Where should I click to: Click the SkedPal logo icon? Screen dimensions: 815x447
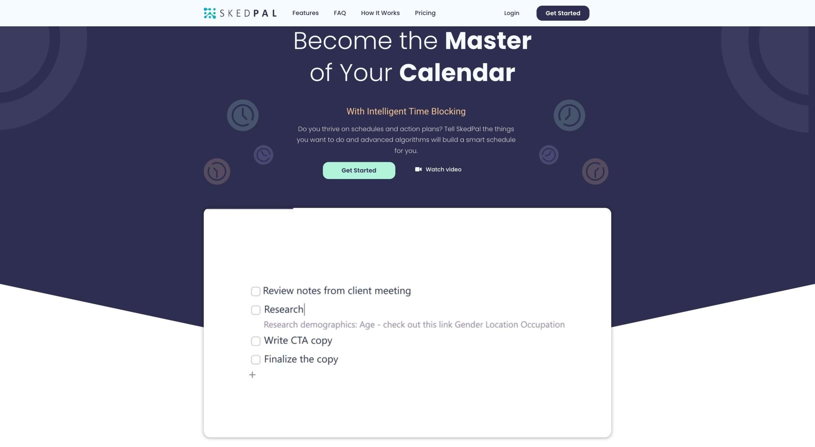(x=209, y=13)
